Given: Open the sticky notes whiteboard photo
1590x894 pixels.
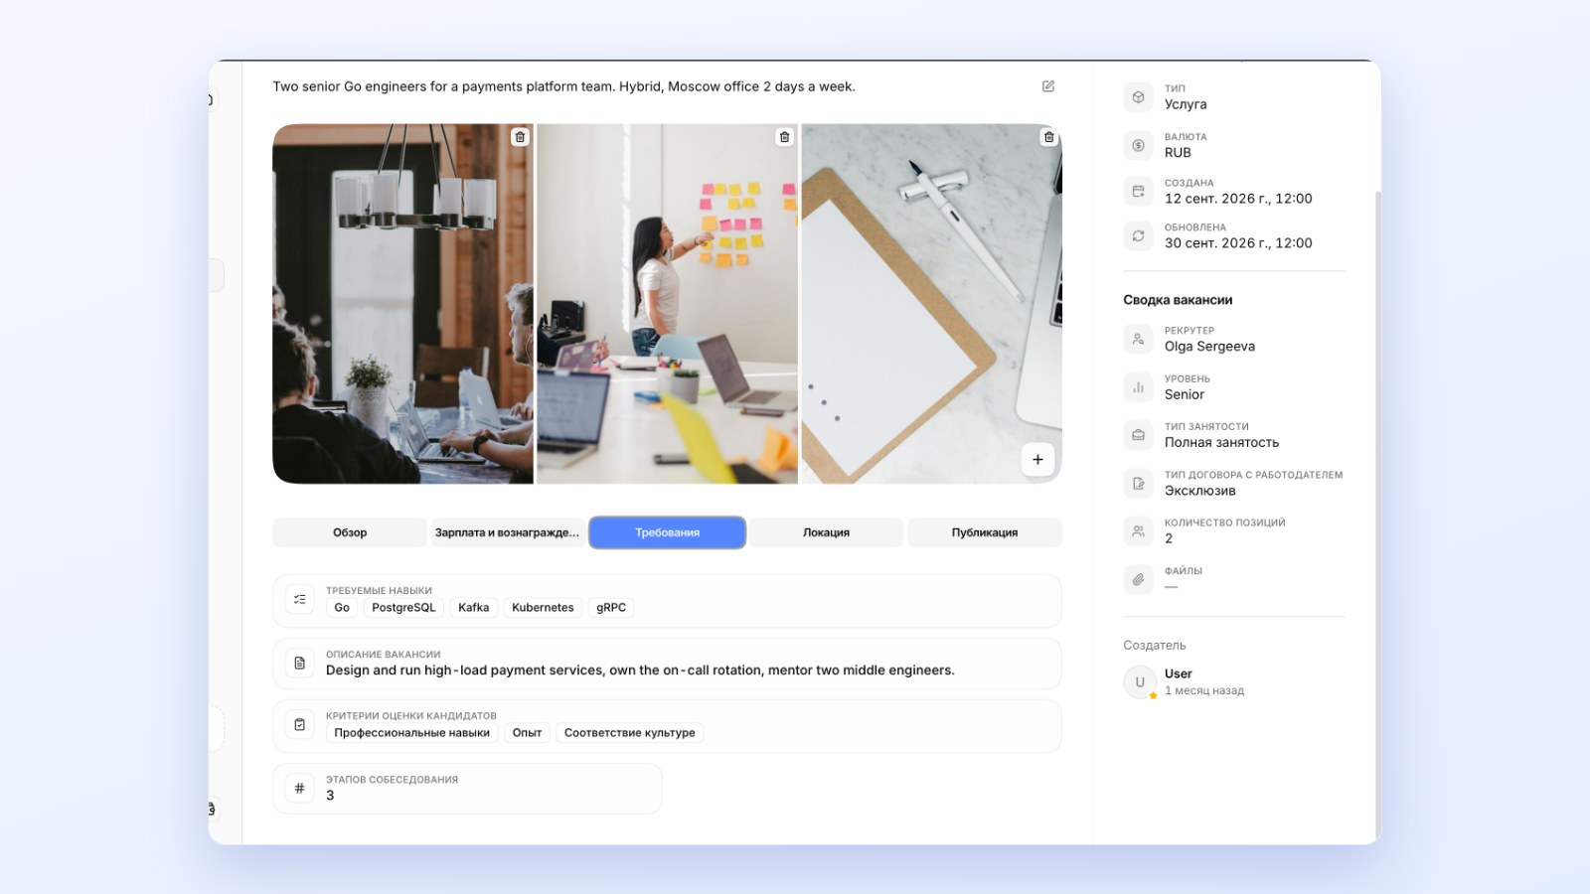Looking at the screenshot, I should [667, 304].
